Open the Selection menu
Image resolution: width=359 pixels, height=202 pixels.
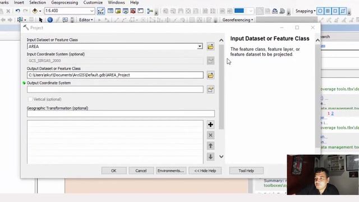point(38,2)
